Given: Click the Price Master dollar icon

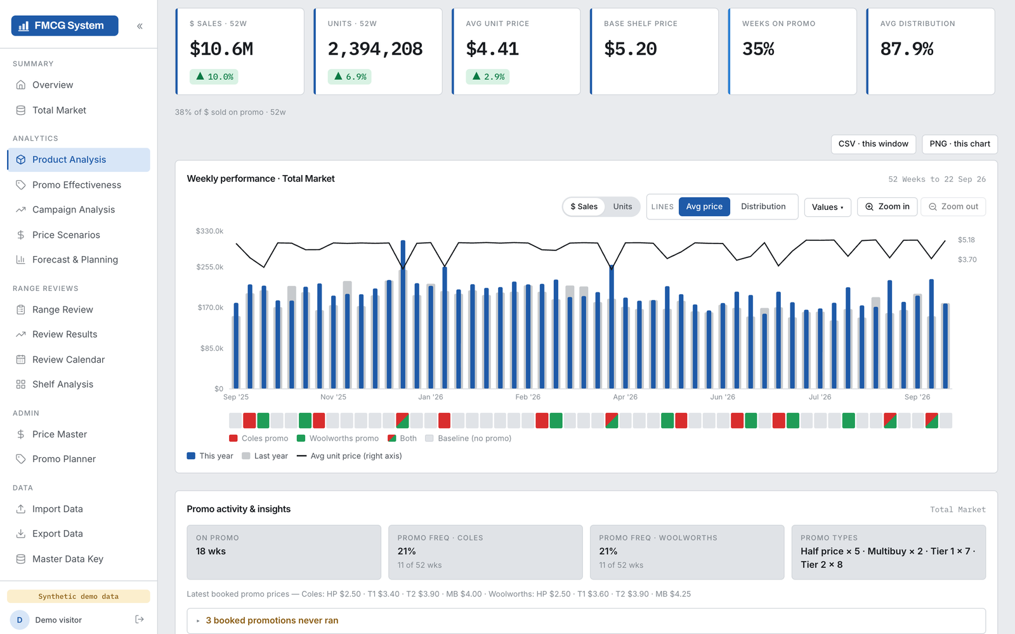Looking at the screenshot, I should pos(21,434).
